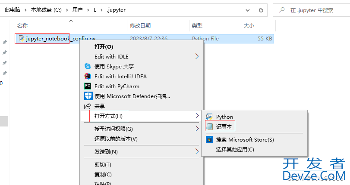Click .jupyter in breadcrumb path
The width and height of the screenshot is (350, 185).
116,10
